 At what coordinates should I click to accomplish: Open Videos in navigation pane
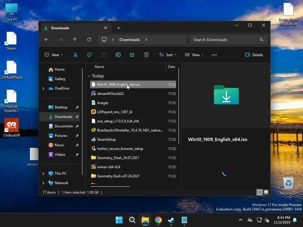click(59, 155)
